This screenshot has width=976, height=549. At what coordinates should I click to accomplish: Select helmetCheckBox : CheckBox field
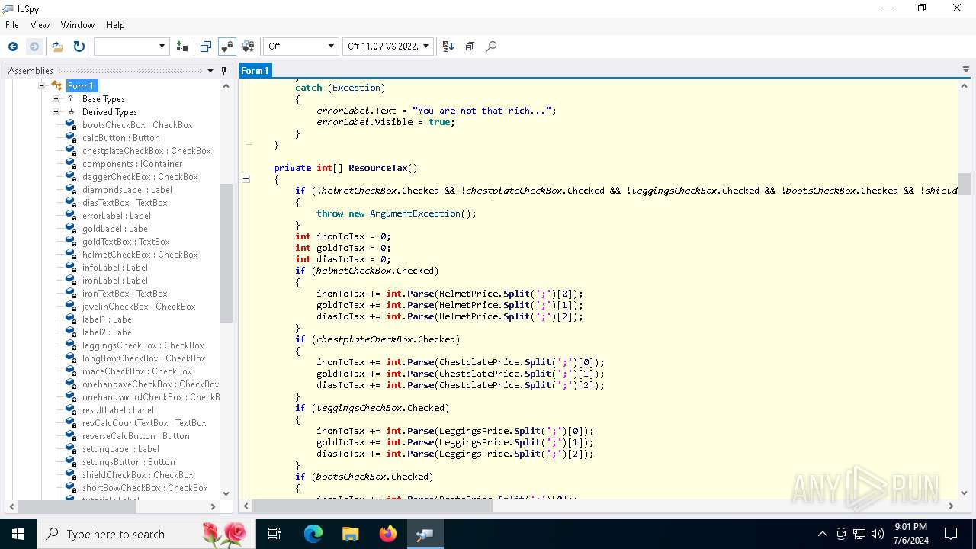[140, 255]
